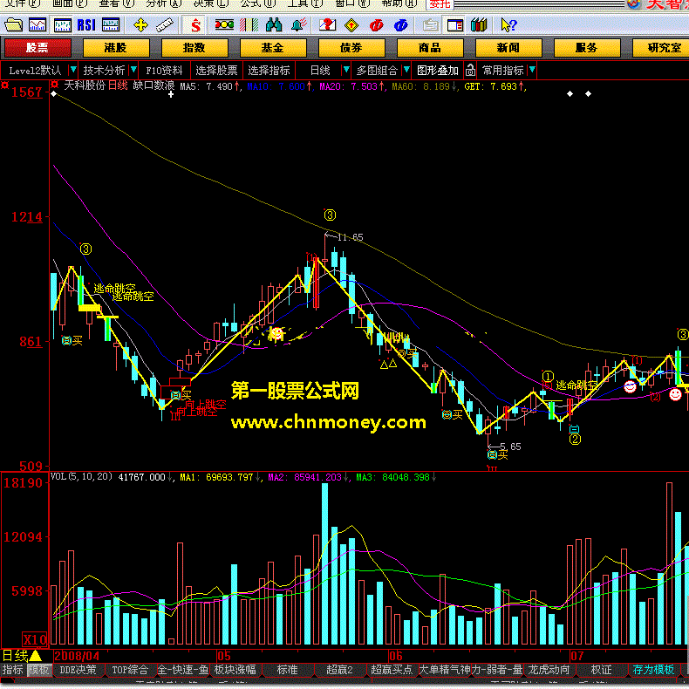Click the yellow diamond icon
This screenshot has width=689, height=689.
pos(351,25)
